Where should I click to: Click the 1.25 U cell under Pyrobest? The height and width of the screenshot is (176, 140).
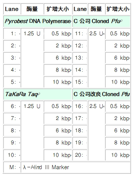click(32, 58)
